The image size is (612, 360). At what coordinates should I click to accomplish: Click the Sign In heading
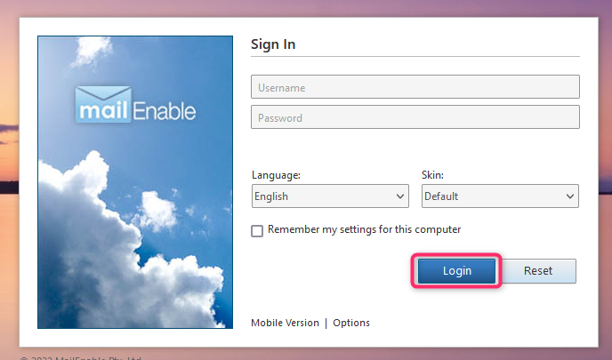click(273, 44)
